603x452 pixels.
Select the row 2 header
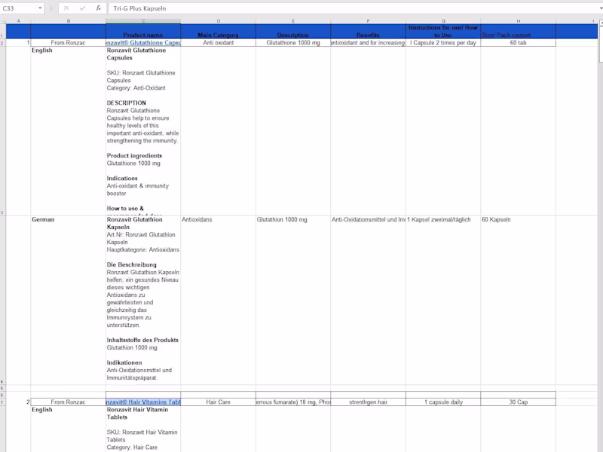point(3,43)
